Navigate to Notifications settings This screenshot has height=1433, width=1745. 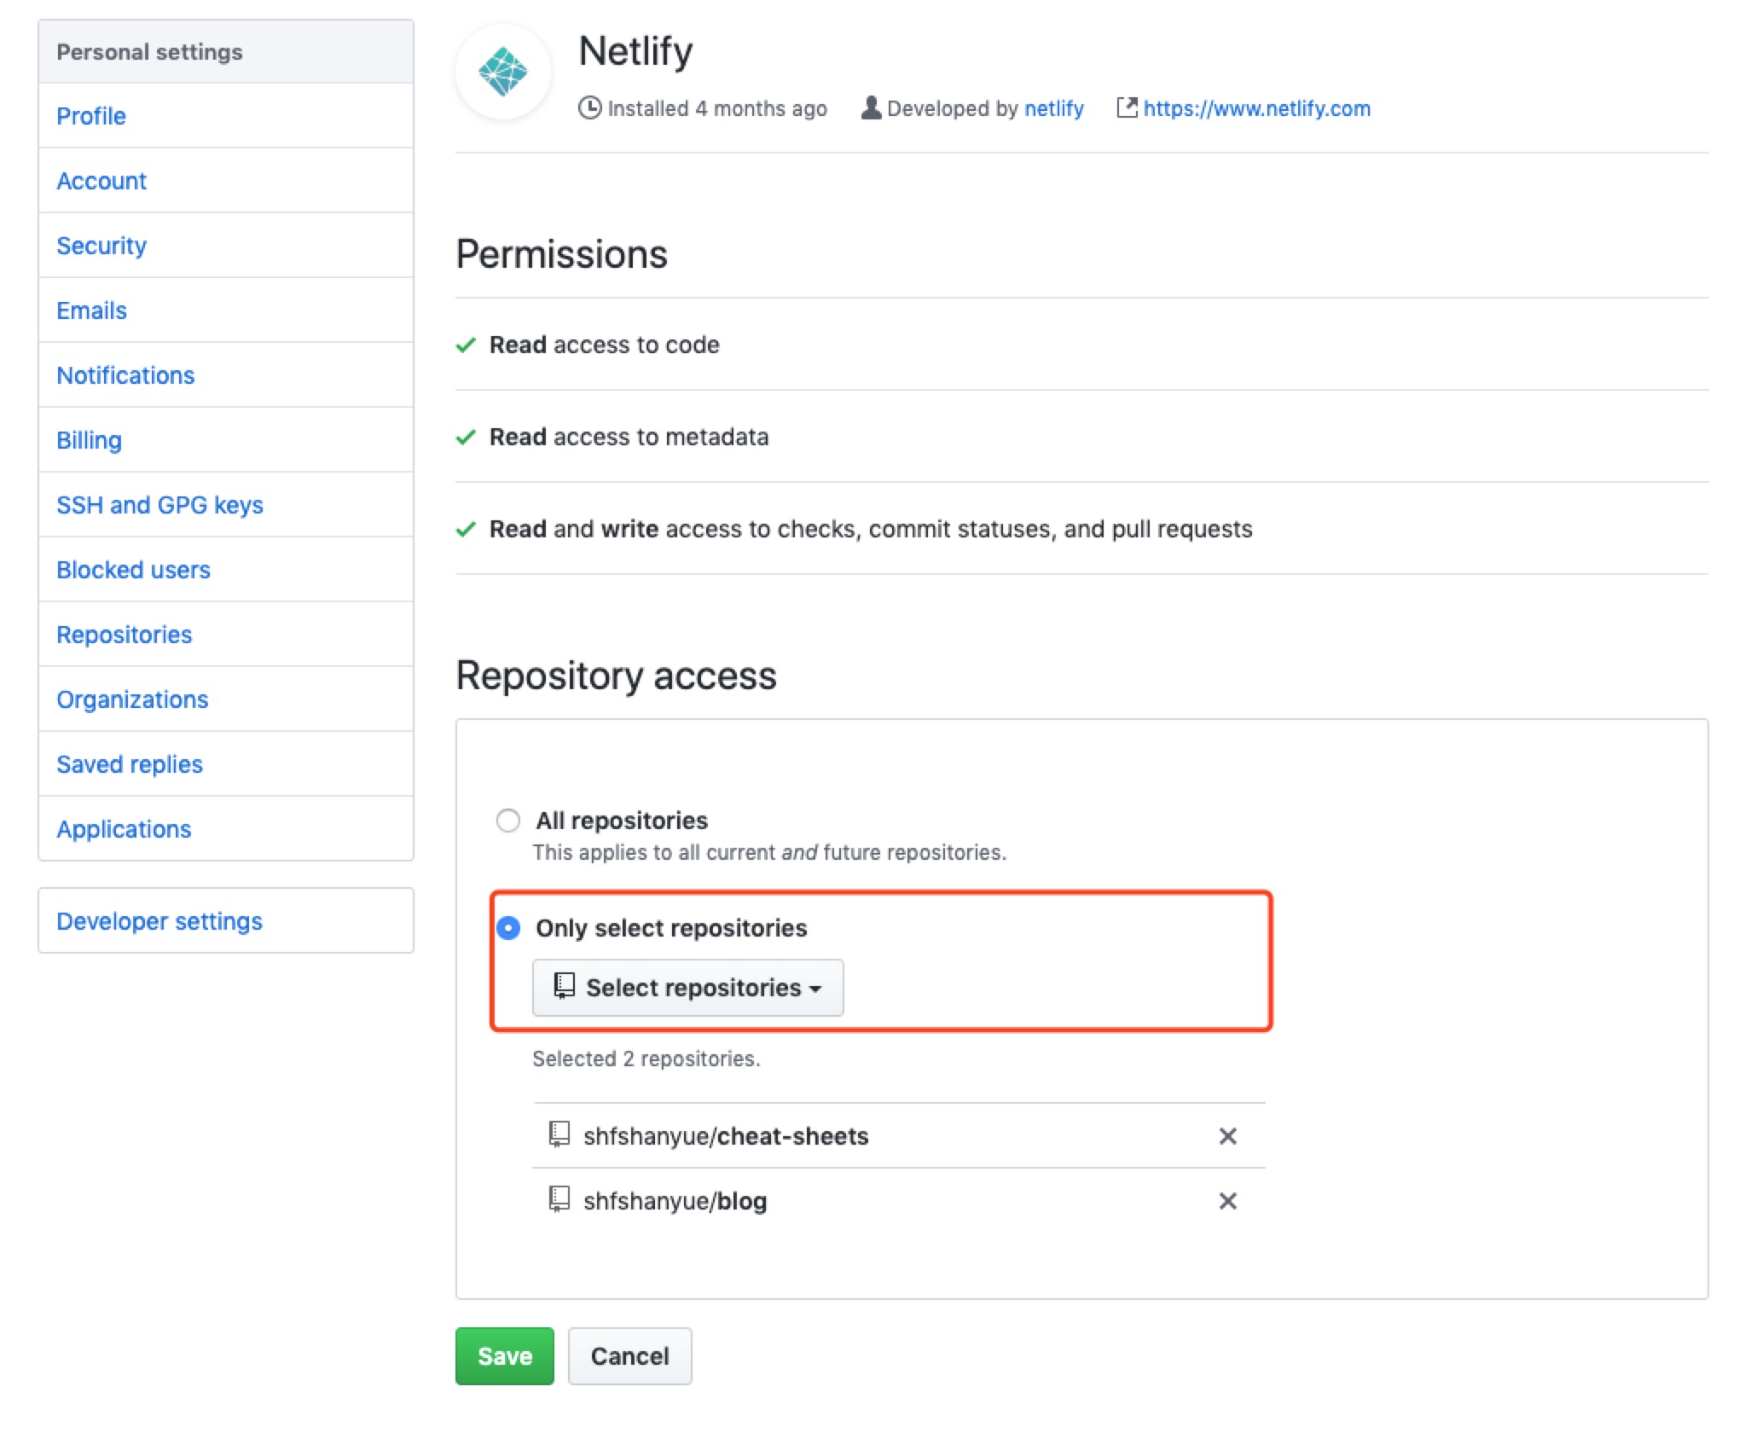tap(125, 375)
